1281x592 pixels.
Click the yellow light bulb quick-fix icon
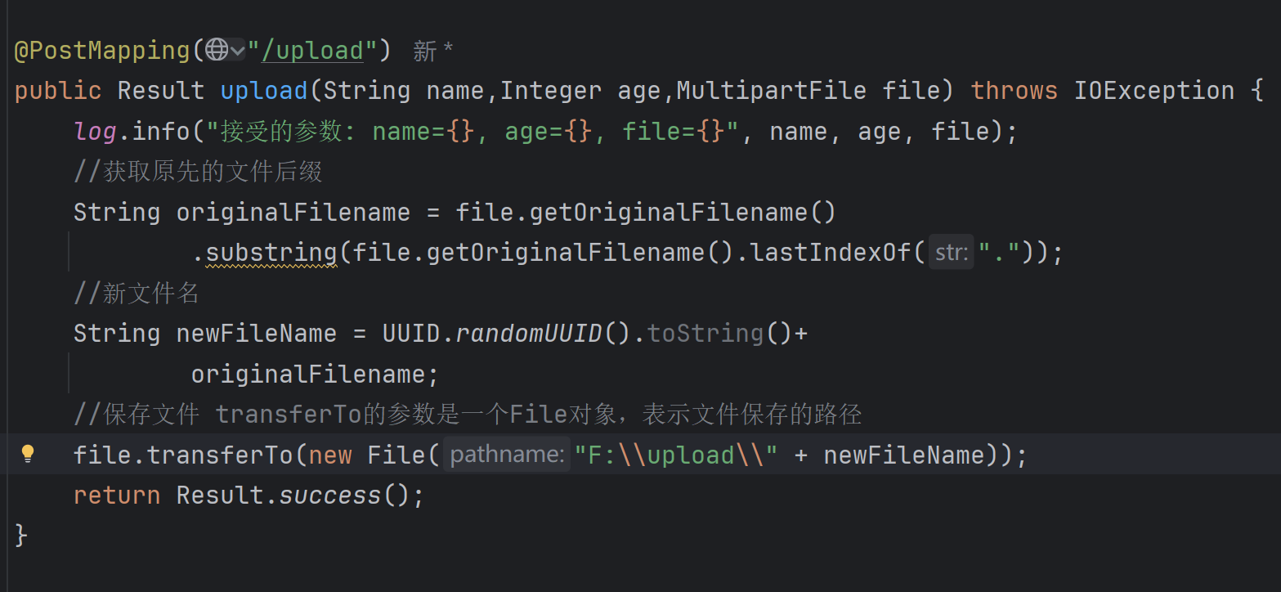(28, 454)
